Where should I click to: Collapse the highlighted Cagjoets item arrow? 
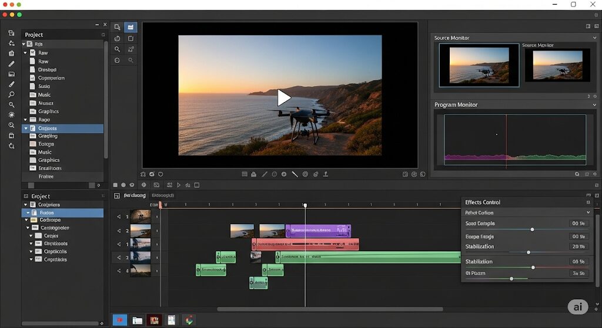click(26, 129)
